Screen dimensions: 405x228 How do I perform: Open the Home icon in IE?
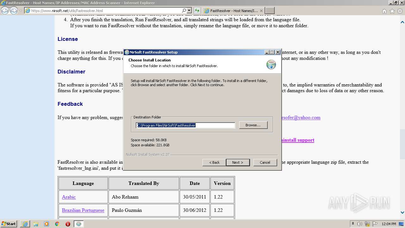(384, 11)
